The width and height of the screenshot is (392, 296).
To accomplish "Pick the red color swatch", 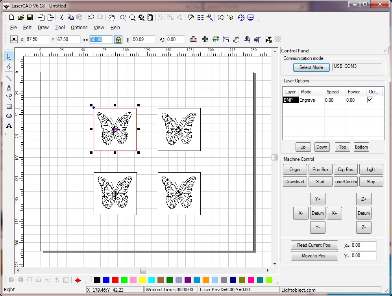I will tap(115, 280).
